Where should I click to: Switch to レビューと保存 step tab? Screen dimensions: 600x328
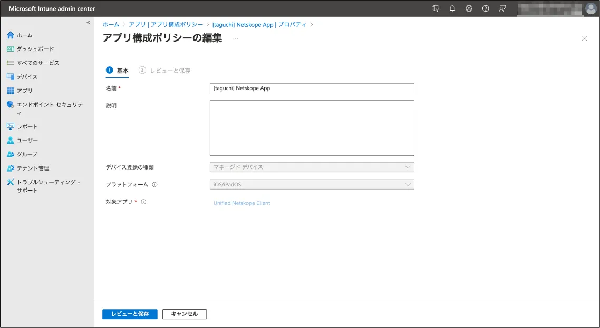pyautogui.click(x=165, y=71)
